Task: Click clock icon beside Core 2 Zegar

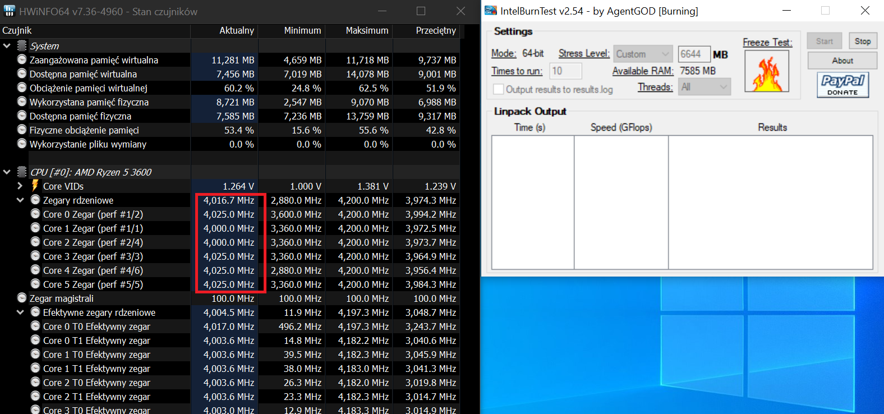Action: pos(35,242)
